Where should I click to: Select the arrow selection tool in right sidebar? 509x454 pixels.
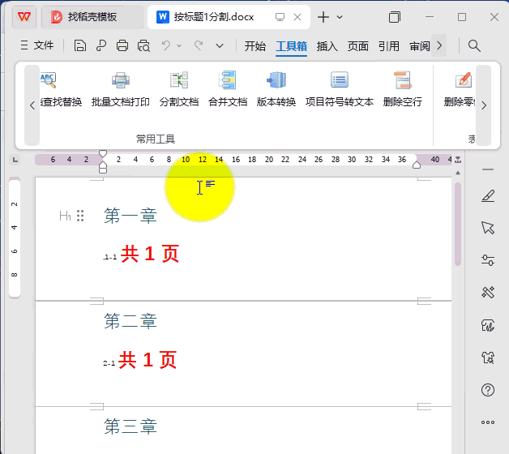[x=488, y=228]
